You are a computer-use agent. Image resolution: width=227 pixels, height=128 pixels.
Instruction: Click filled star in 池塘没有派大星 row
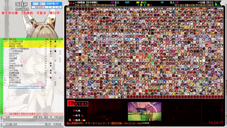[x=51, y=66]
